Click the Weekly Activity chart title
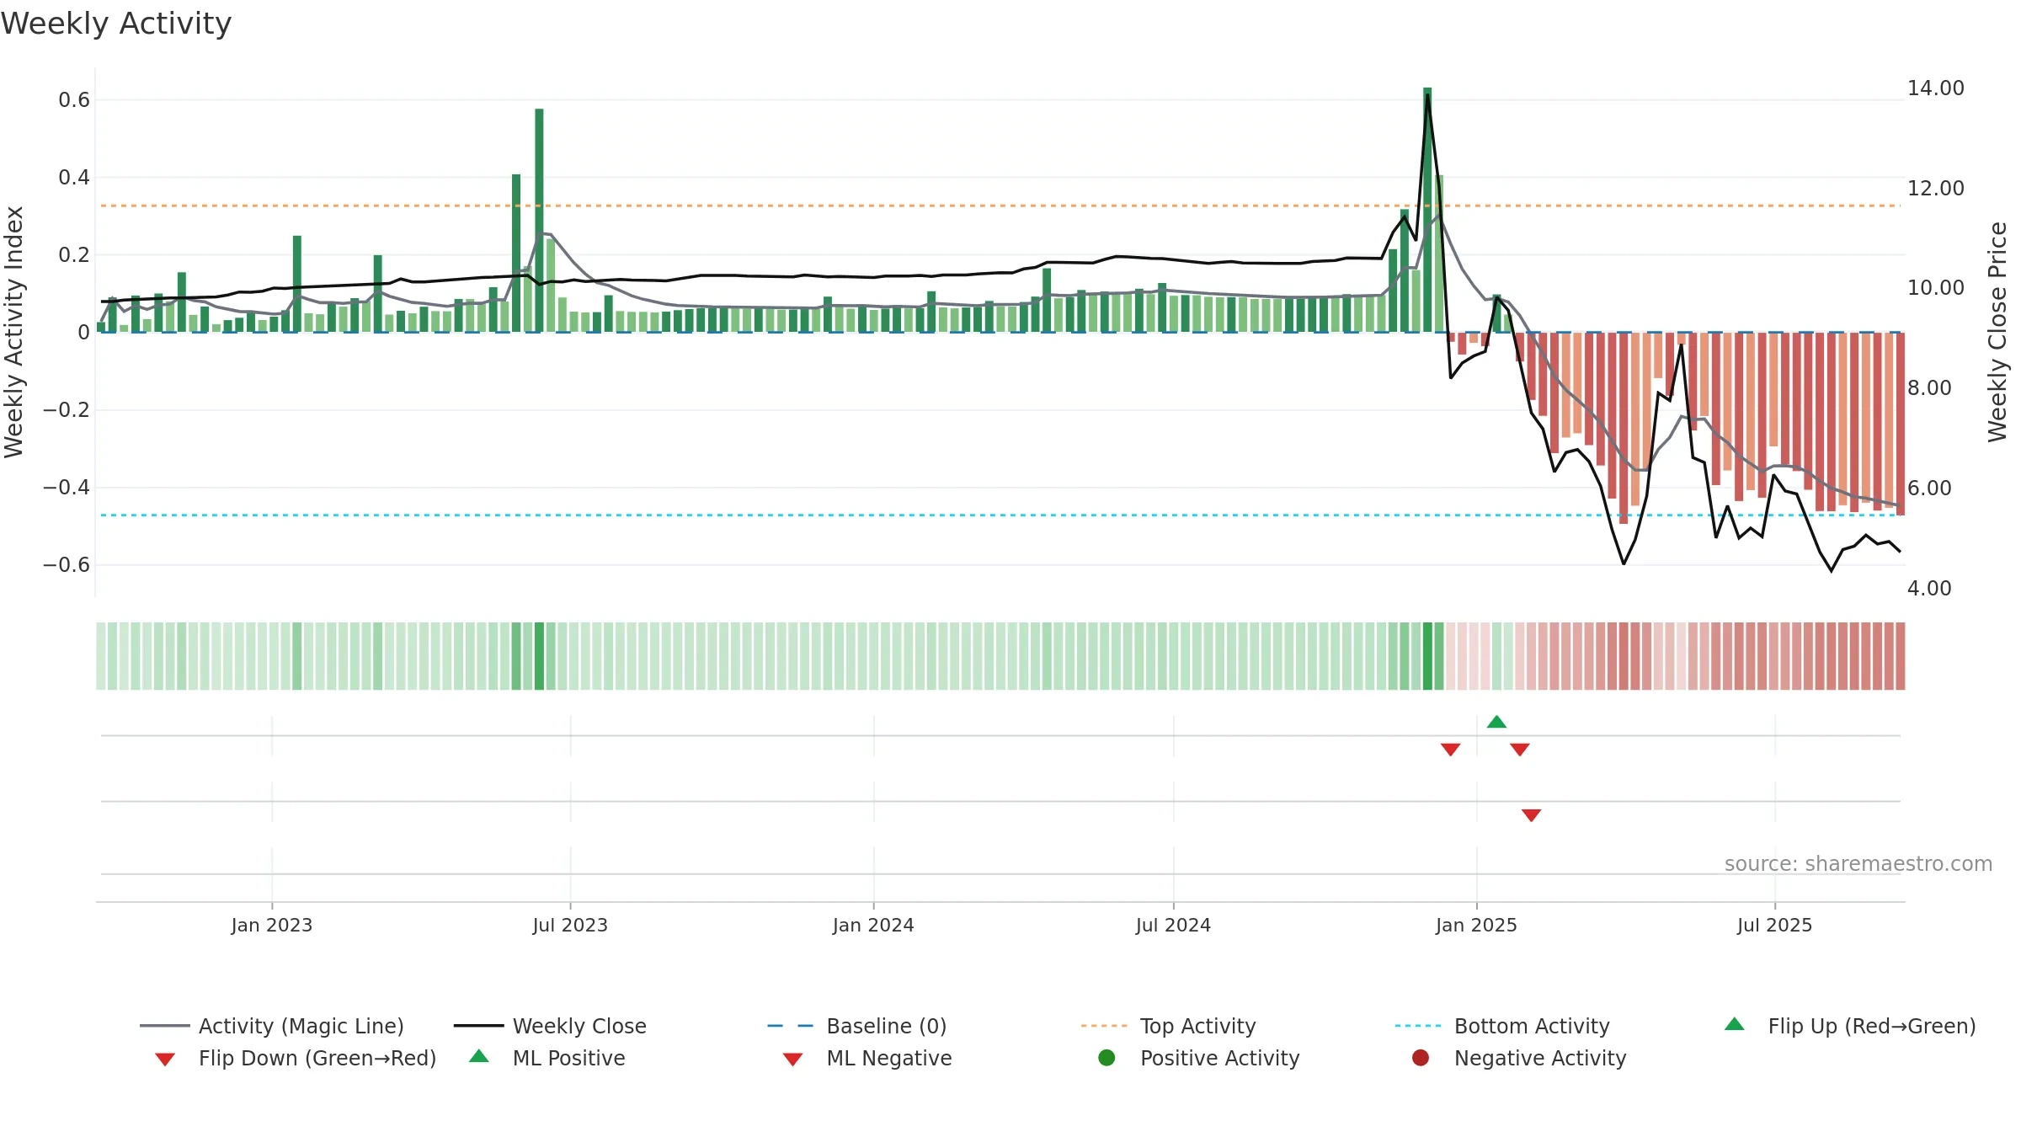This screenshot has width=2021, height=1137. (x=116, y=24)
